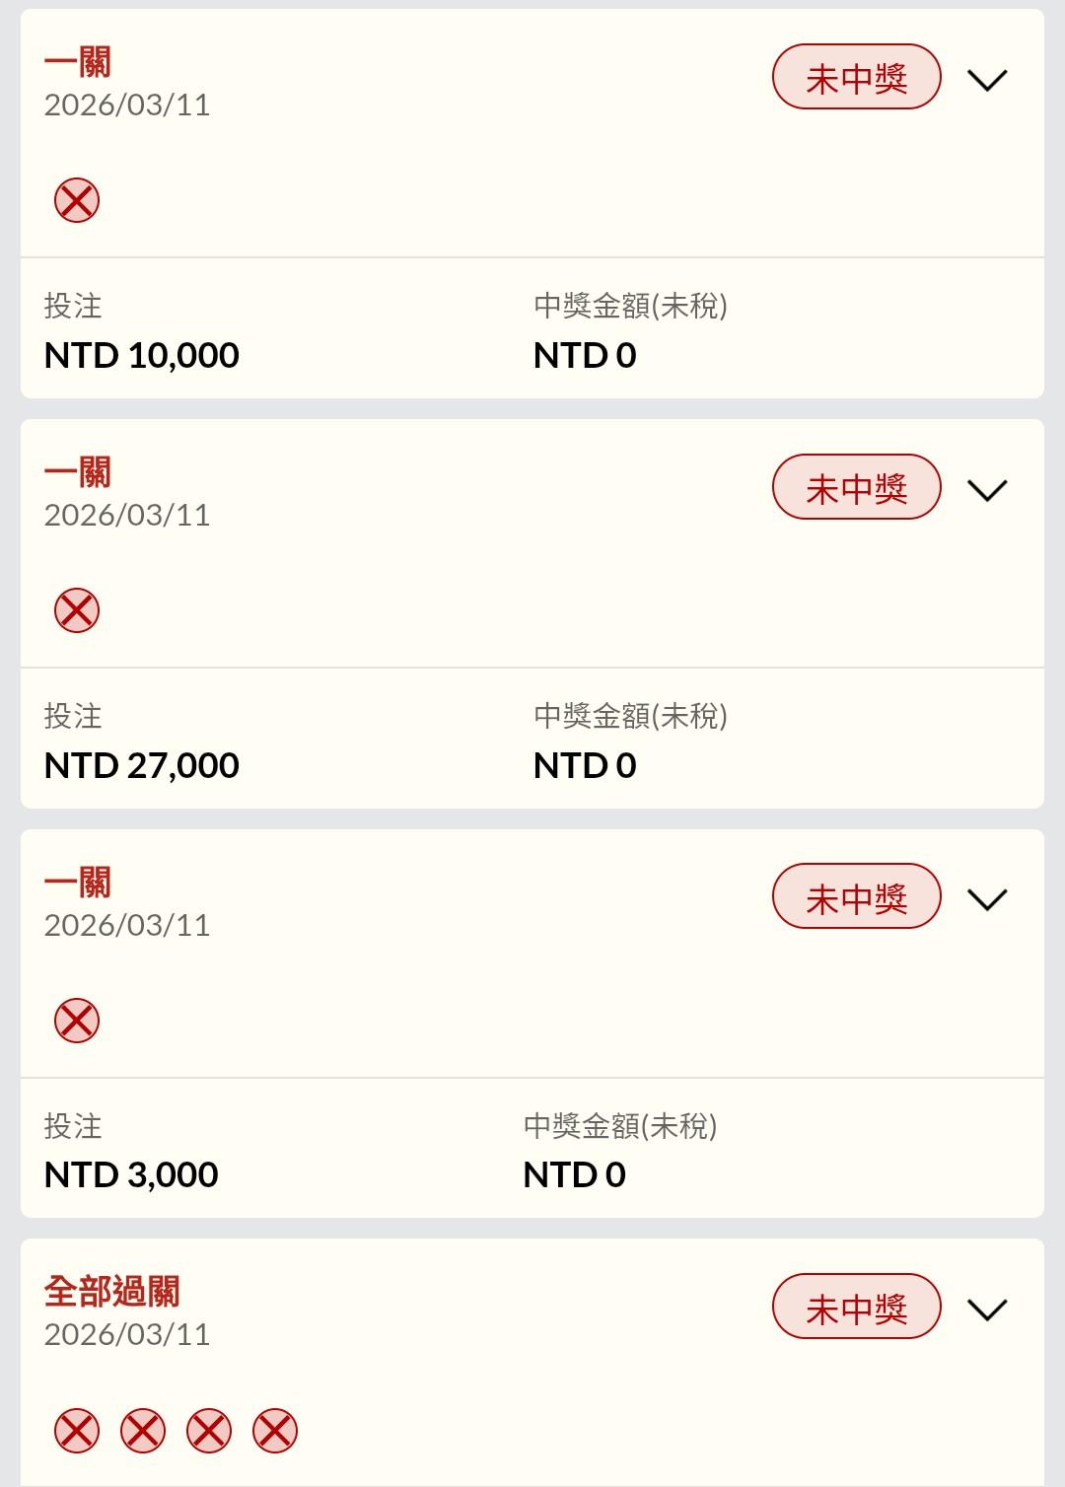Click the NTD 10,000 bet amount
1065x1487 pixels.
(x=142, y=355)
